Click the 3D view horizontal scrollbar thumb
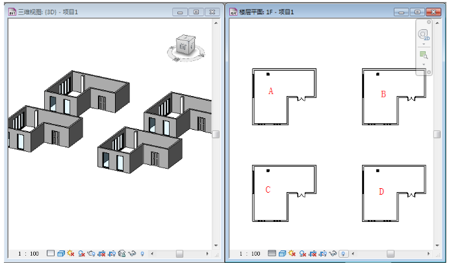 click(x=179, y=254)
